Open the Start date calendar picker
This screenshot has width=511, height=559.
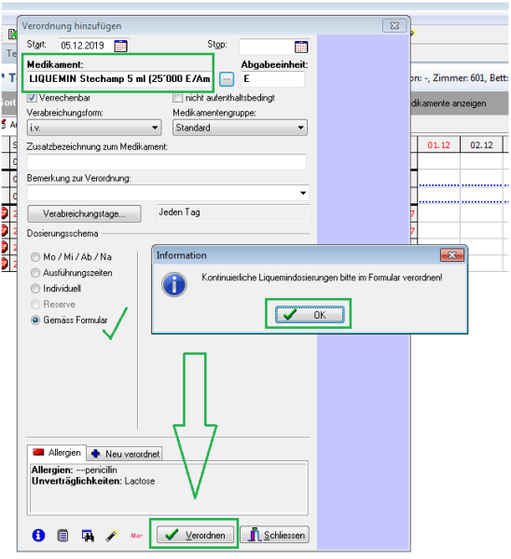tap(120, 46)
